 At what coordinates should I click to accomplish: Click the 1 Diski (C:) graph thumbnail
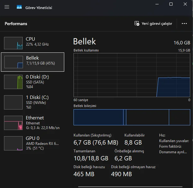pos(13,102)
